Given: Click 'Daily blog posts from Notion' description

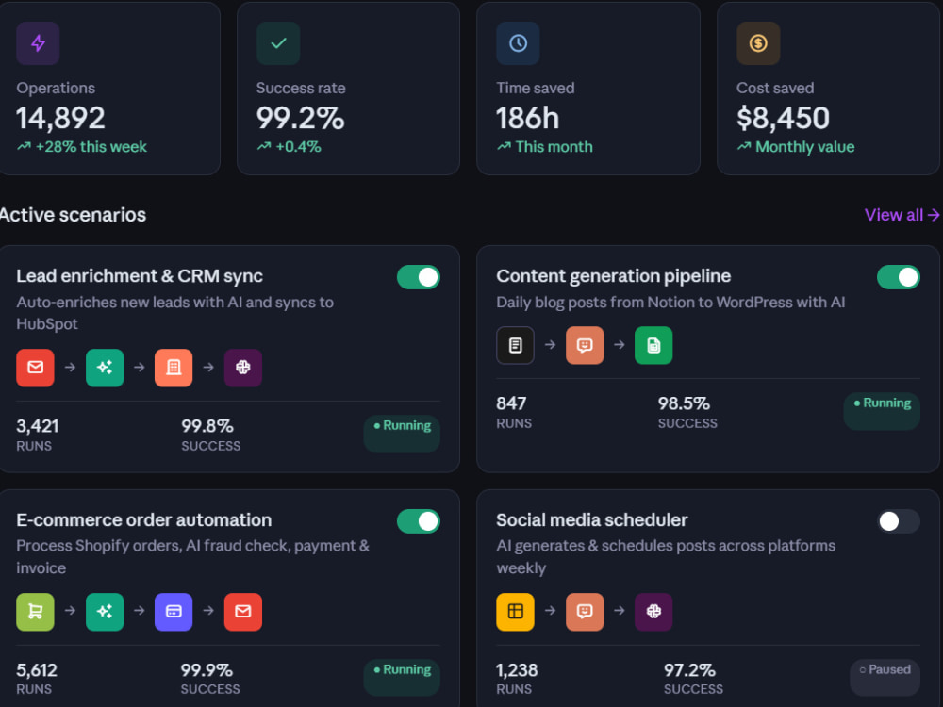Looking at the screenshot, I should [x=670, y=303].
